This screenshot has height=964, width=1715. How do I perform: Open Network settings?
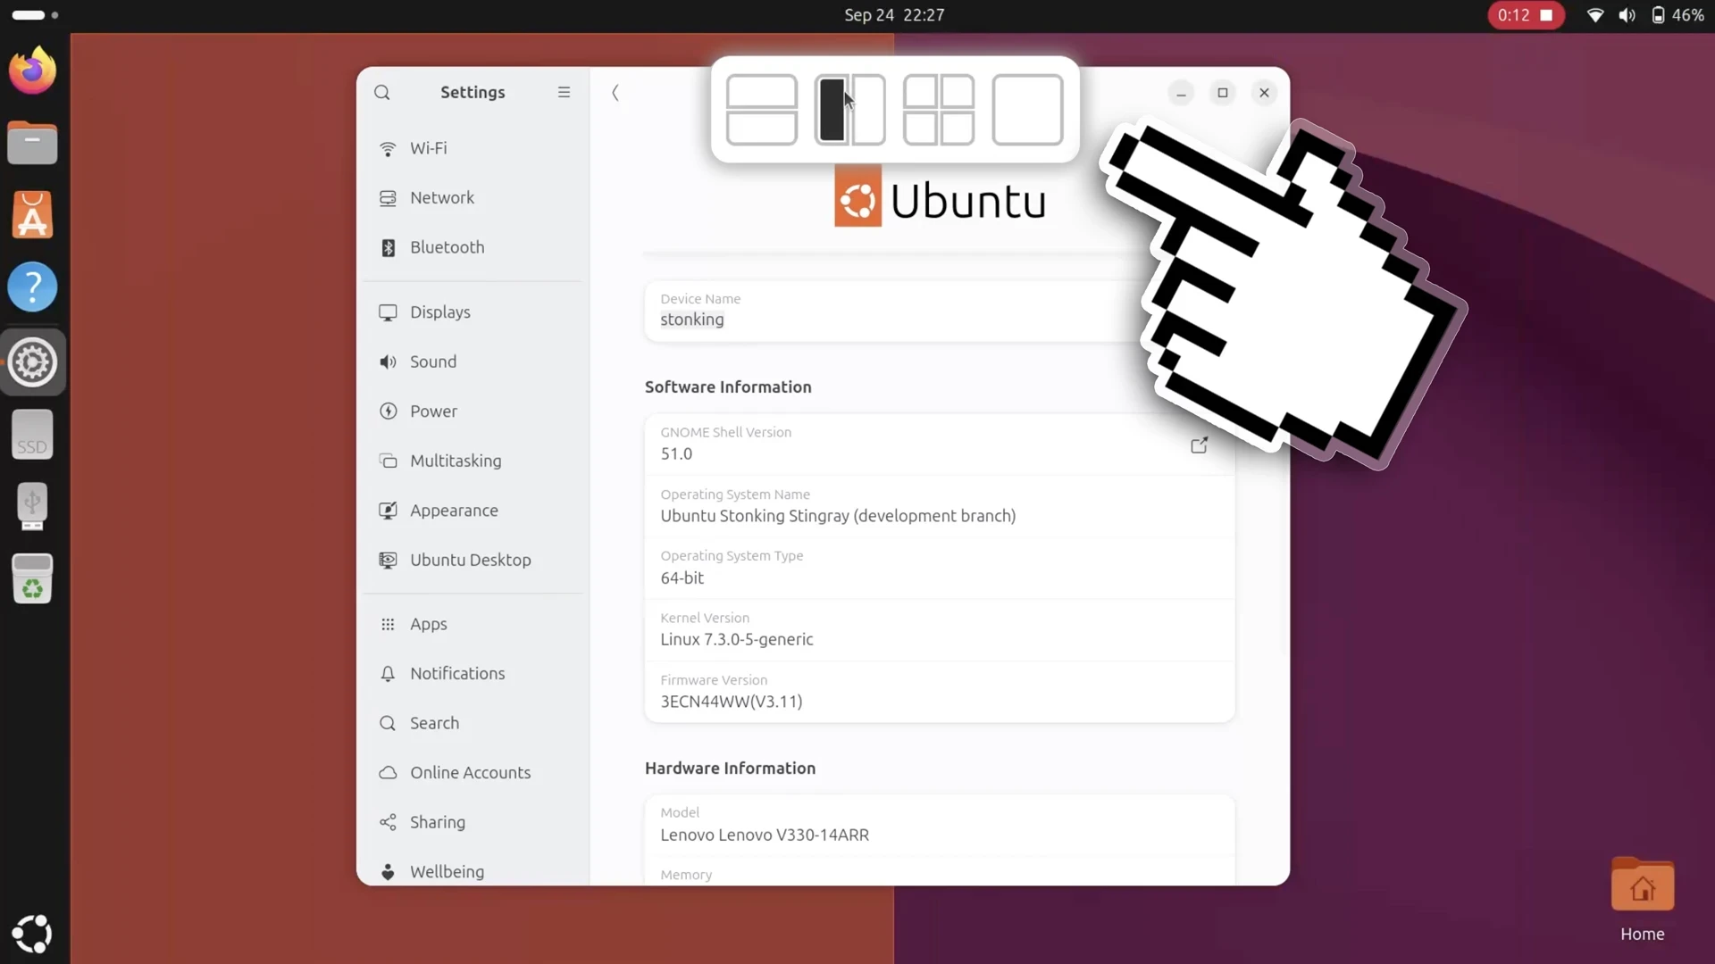coord(473,197)
